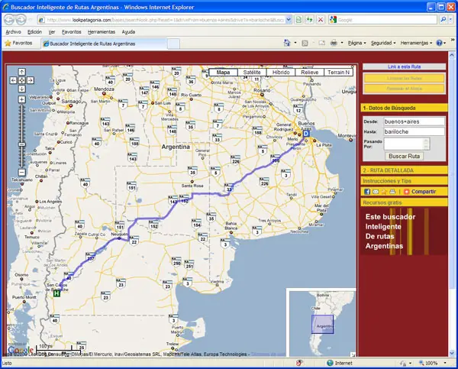Go forward with the browser Forward button
The height and width of the screenshot is (369, 458).
click(21, 20)
